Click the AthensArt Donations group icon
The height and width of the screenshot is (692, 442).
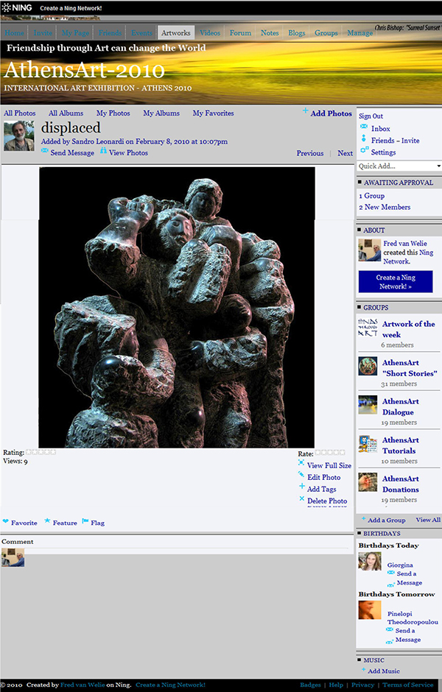coord(368,482)
